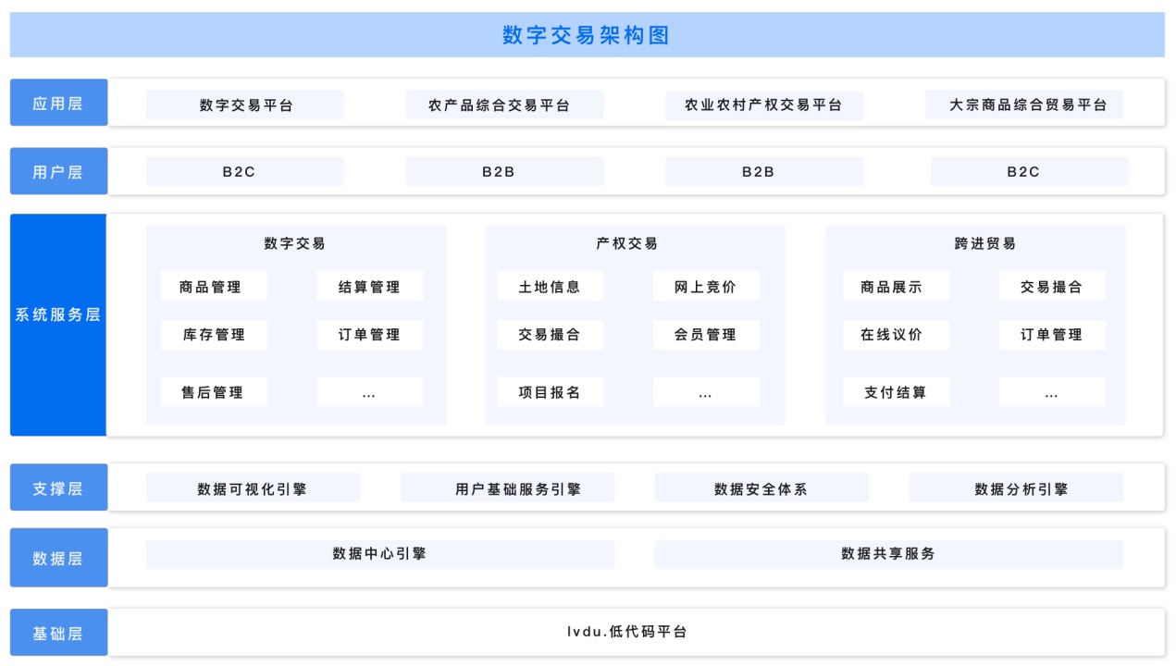The width and height of the screenshot is (1176, 666).
Task: Click the 数字交易平台 box
Action: [245, 105]
